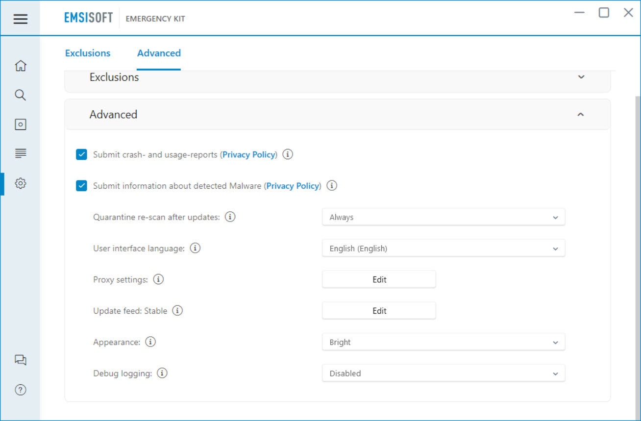Click the 'Proxy settings:' label
Viewport: 641px width, 421px height.
coord(121,280)
